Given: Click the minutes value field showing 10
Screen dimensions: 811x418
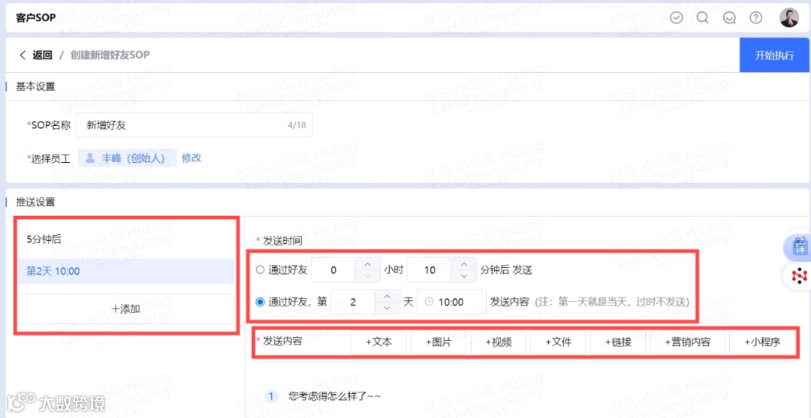Looking at the screenshot, I should (x=430, y=269).
